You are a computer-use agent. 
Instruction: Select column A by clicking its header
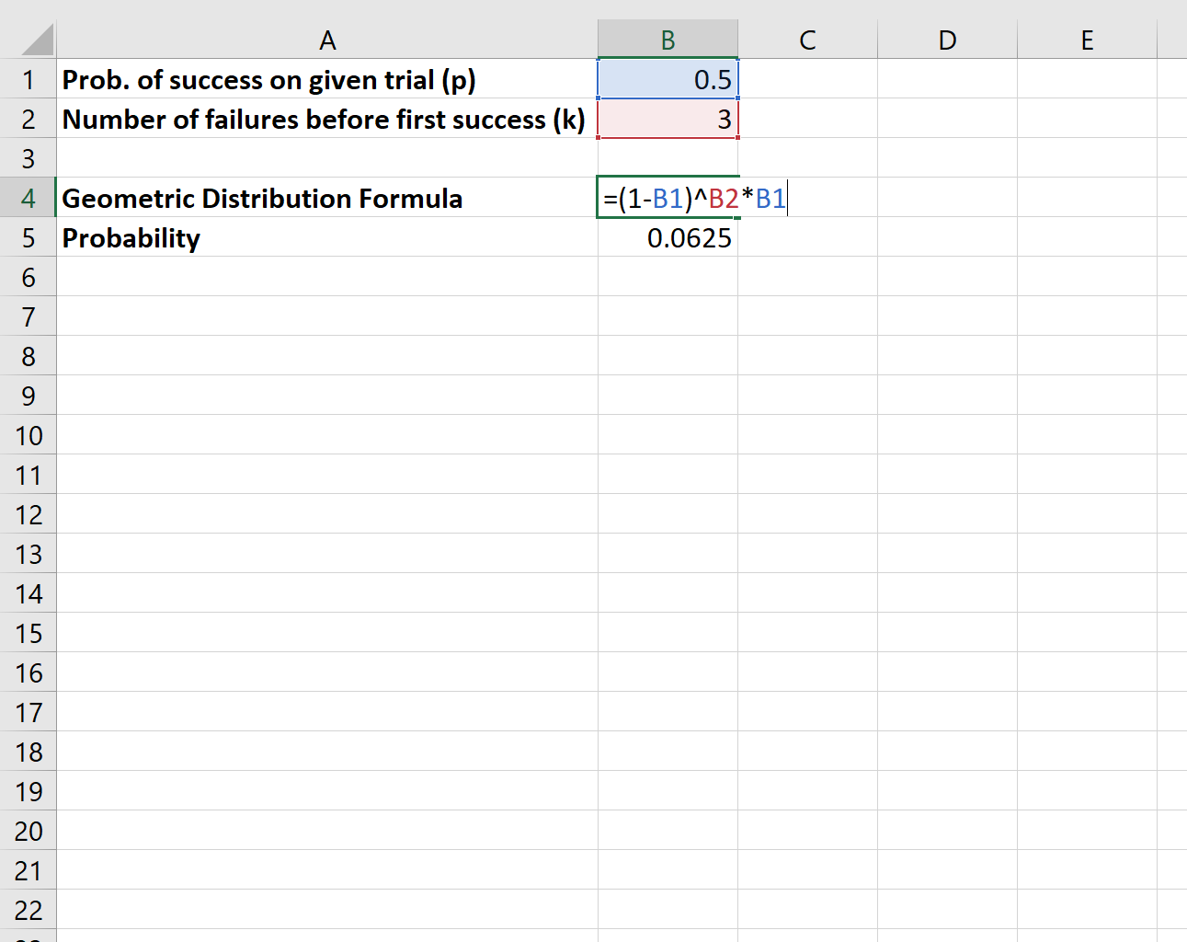click(327, 39)
